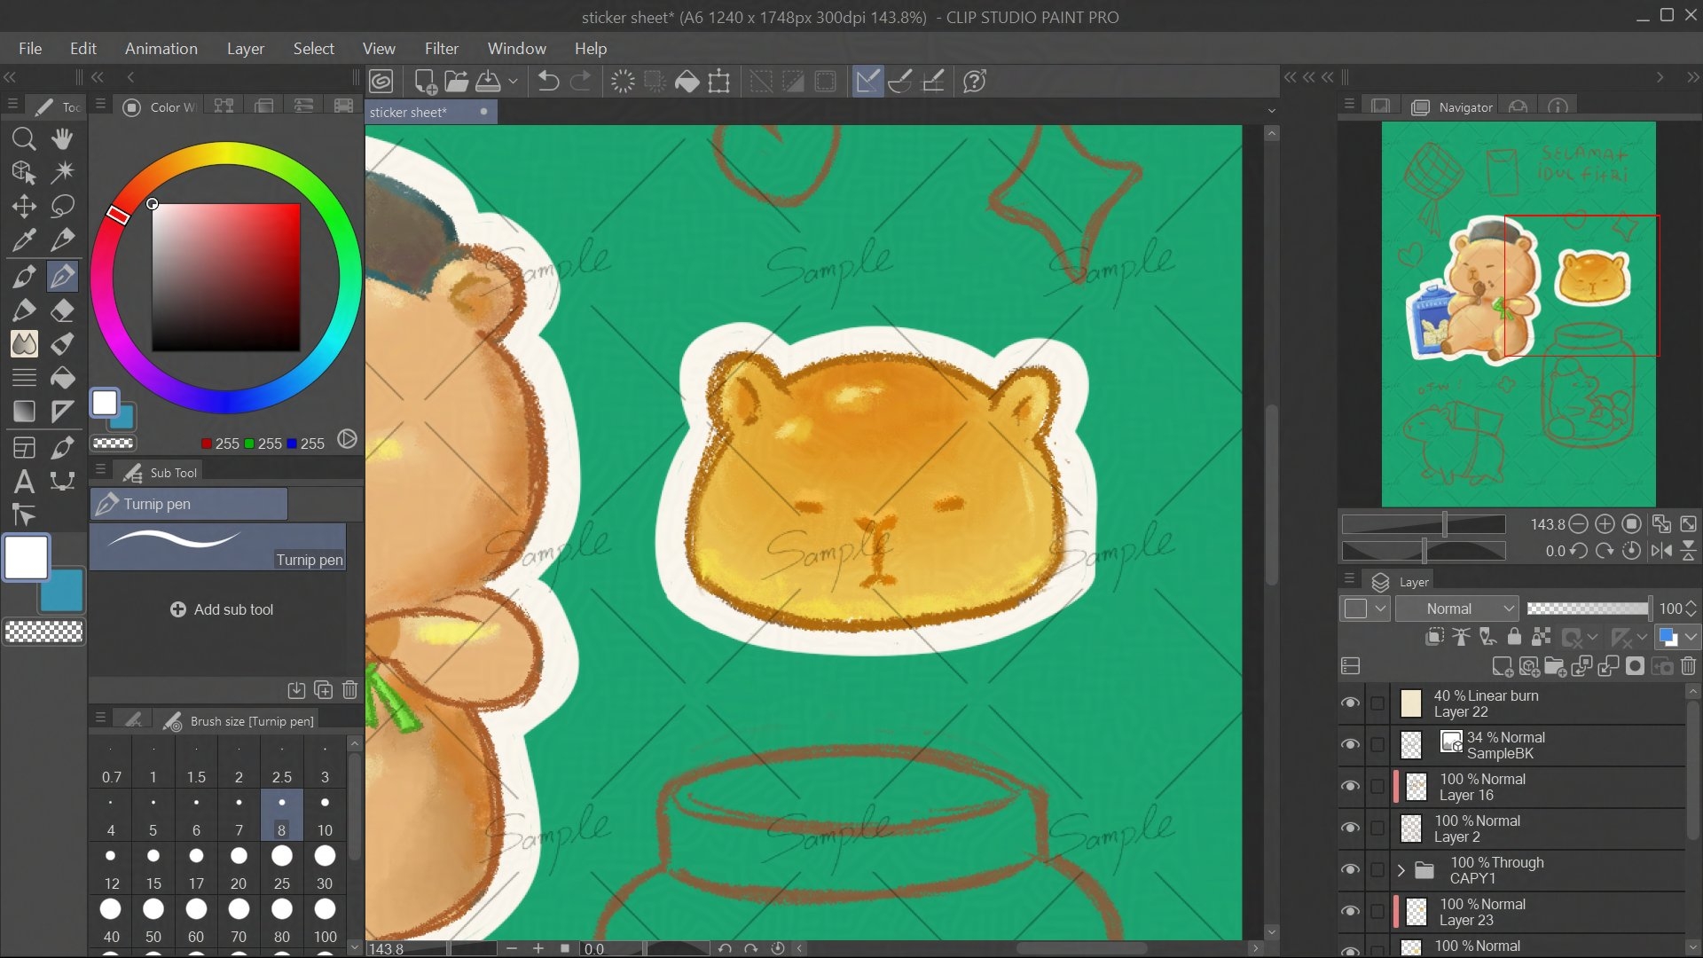Switch to the sticker sheet canvas tab

409,113
